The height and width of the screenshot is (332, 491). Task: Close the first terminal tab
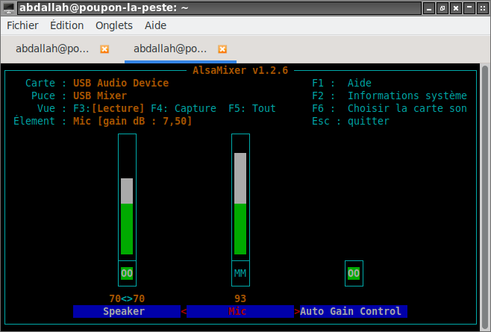104,49
